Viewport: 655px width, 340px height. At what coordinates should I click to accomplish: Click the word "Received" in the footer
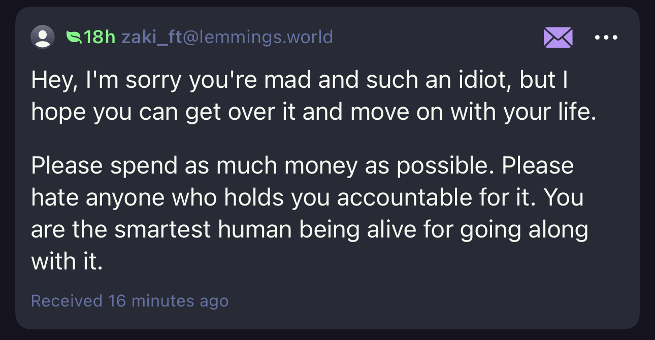click(67, 300)
